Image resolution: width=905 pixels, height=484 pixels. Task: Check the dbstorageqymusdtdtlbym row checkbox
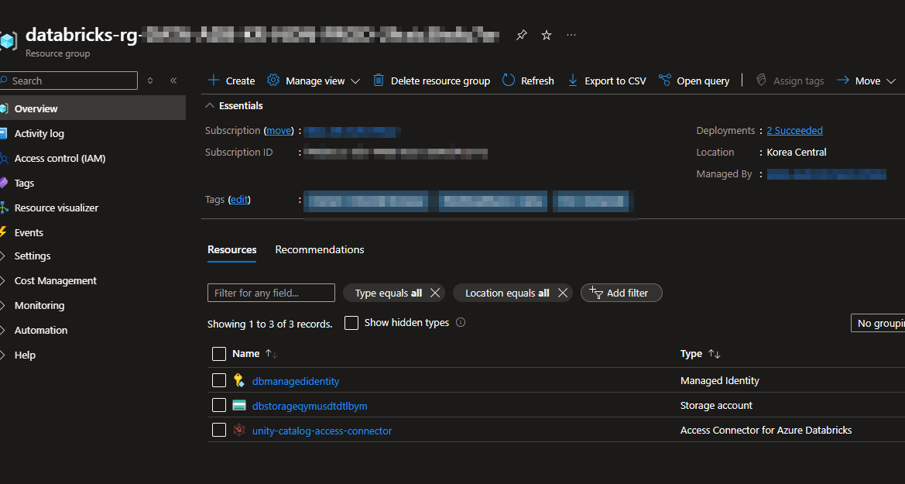219,405
